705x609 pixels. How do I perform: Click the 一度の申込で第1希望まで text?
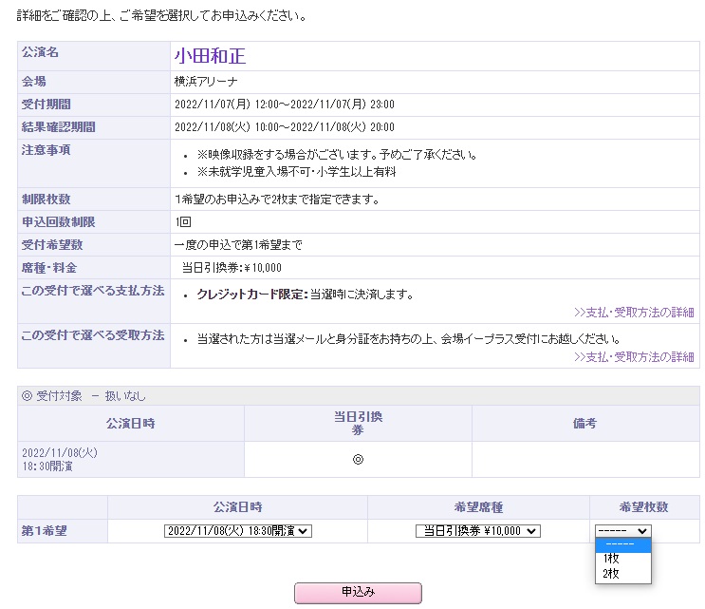tap(238, 245)
